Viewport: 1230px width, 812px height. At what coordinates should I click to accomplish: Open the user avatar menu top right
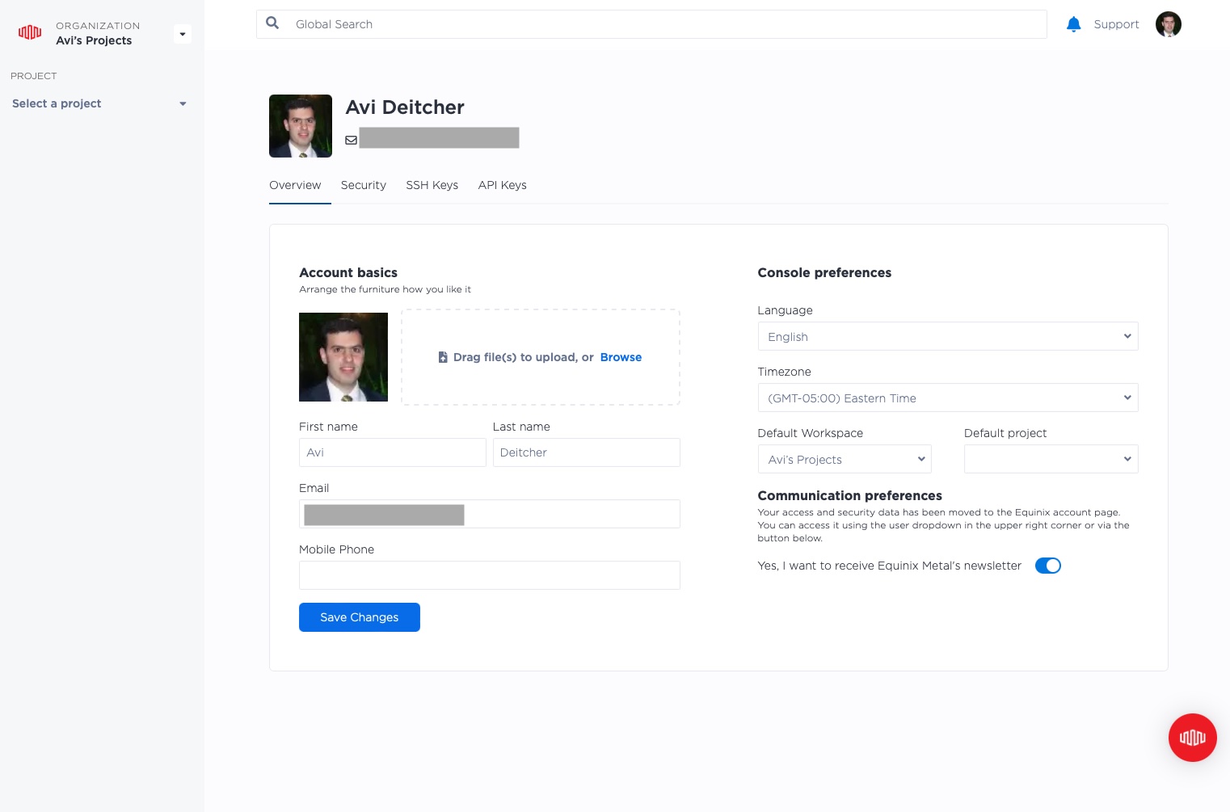(1168, 24)
